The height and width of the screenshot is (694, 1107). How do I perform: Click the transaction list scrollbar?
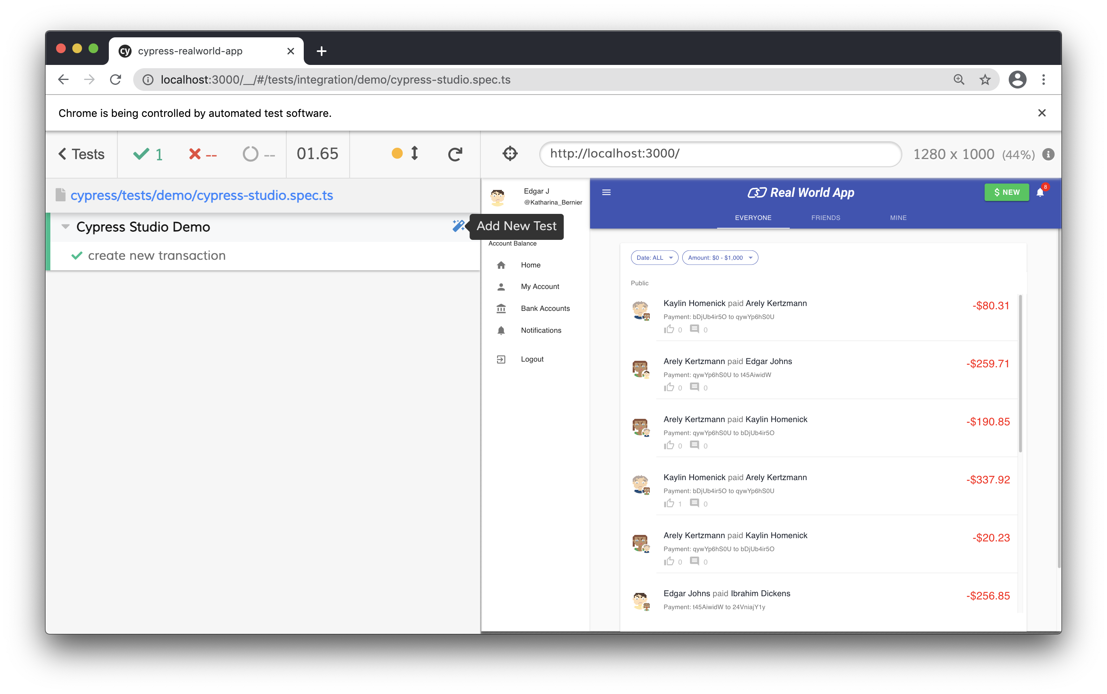pos(1020,374)
